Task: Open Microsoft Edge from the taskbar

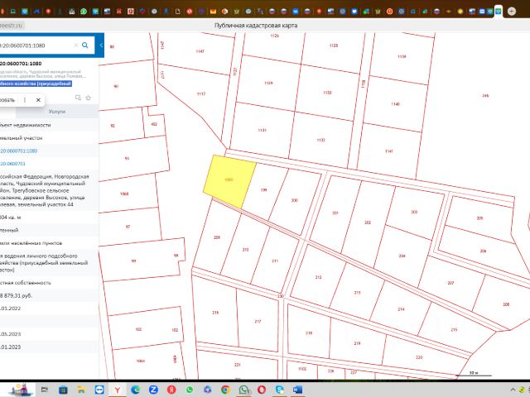Action: pos(136,390)
